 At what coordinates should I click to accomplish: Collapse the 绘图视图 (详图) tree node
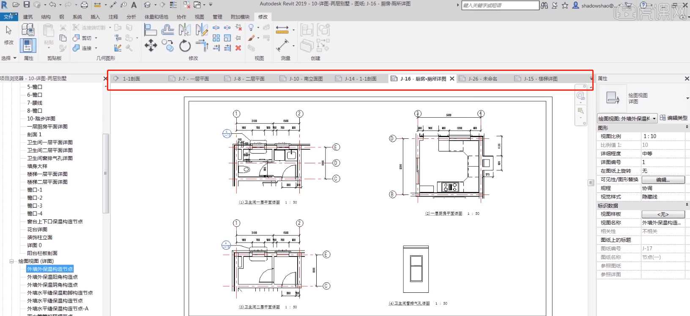coord(12,261)
